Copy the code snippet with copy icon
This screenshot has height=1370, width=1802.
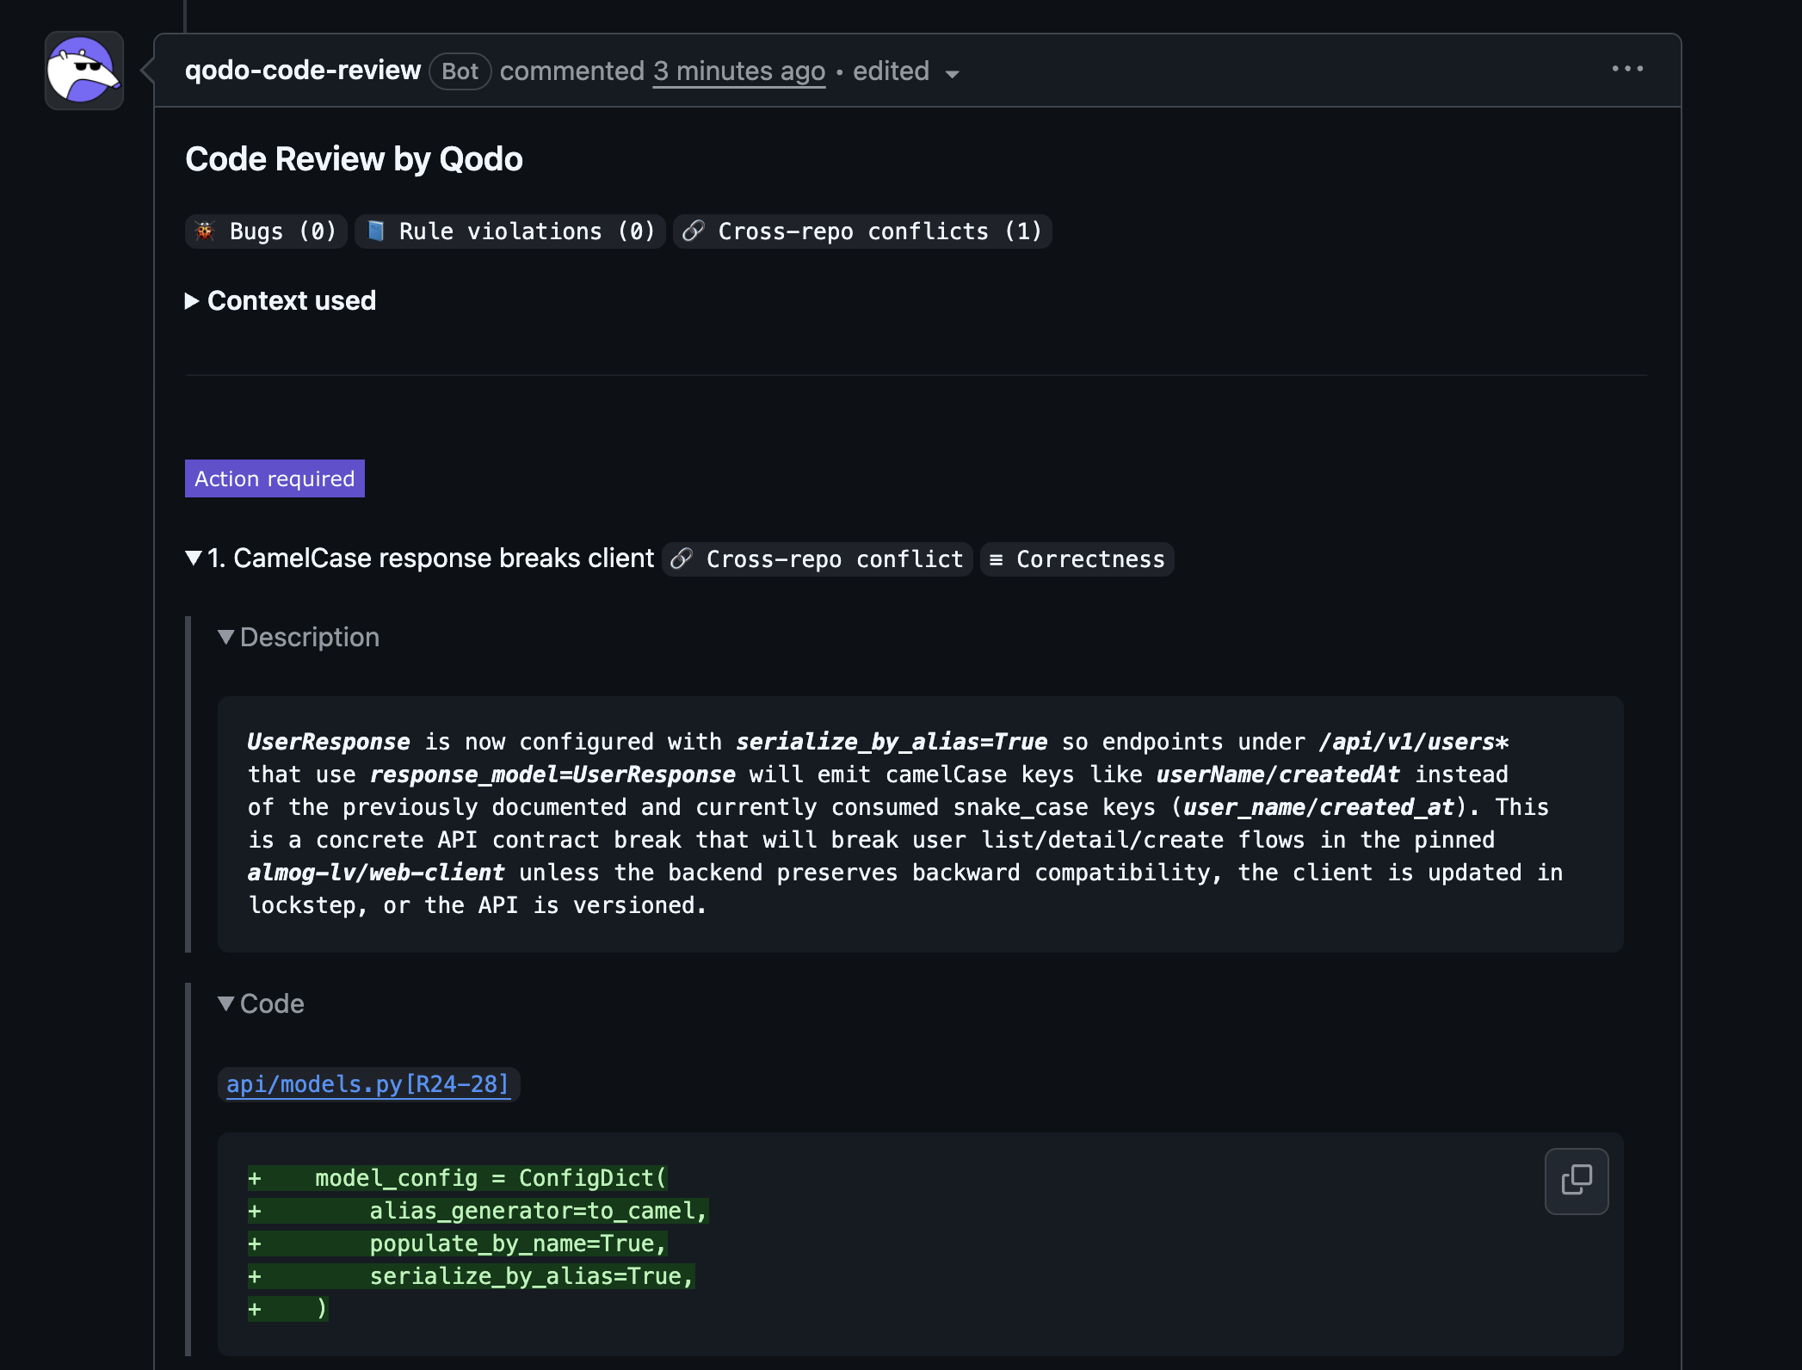click(x=1577, y=1181)
